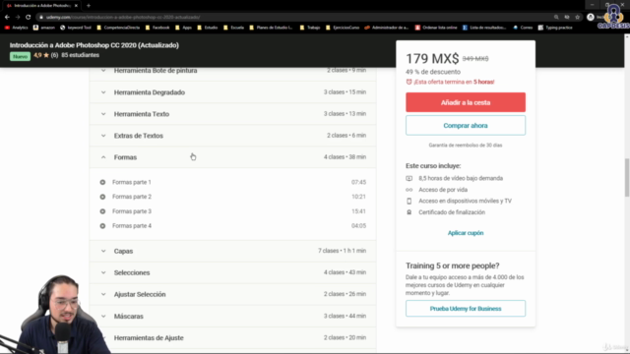Click the 179 MX$ price text

tap(432, 59)
